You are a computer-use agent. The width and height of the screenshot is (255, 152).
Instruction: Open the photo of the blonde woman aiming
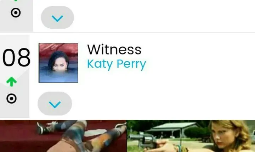click(191, 136)
